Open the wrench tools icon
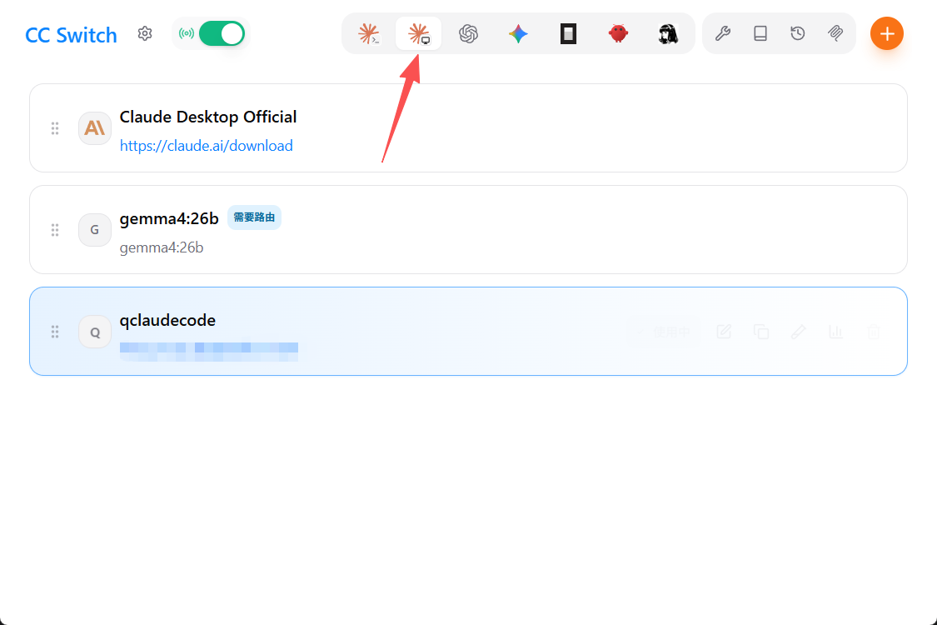Image resolution: width=937 pixels, height=625 pixels. tap(722, 33)
